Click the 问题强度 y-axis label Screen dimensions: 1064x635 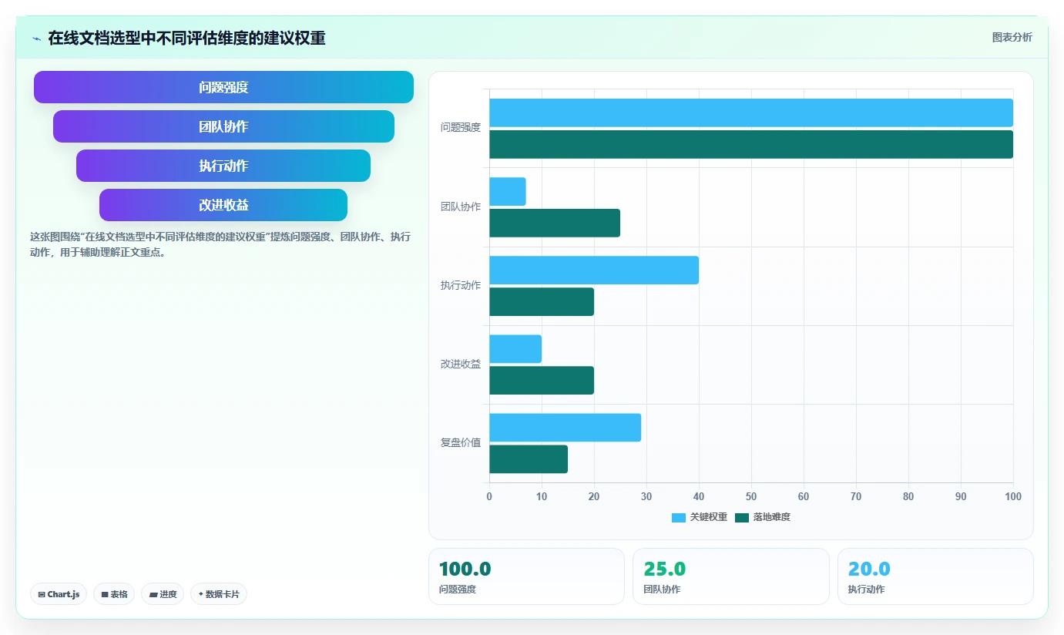(461, 128)
